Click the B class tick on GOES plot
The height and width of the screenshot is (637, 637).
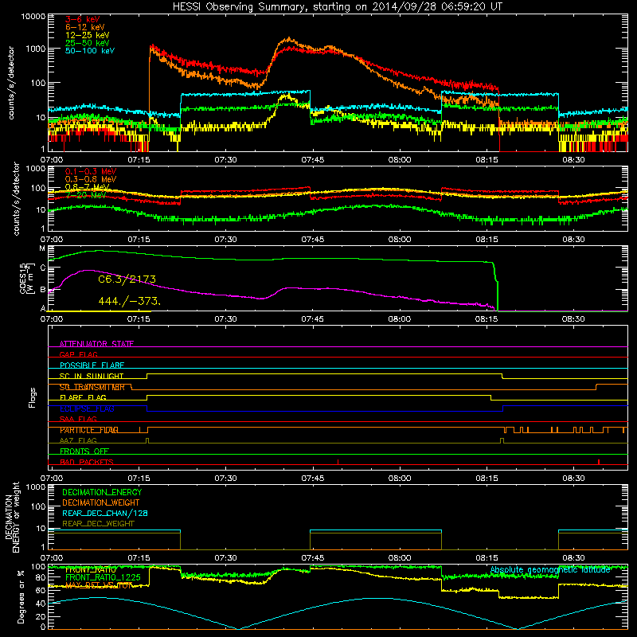[43, 290]
